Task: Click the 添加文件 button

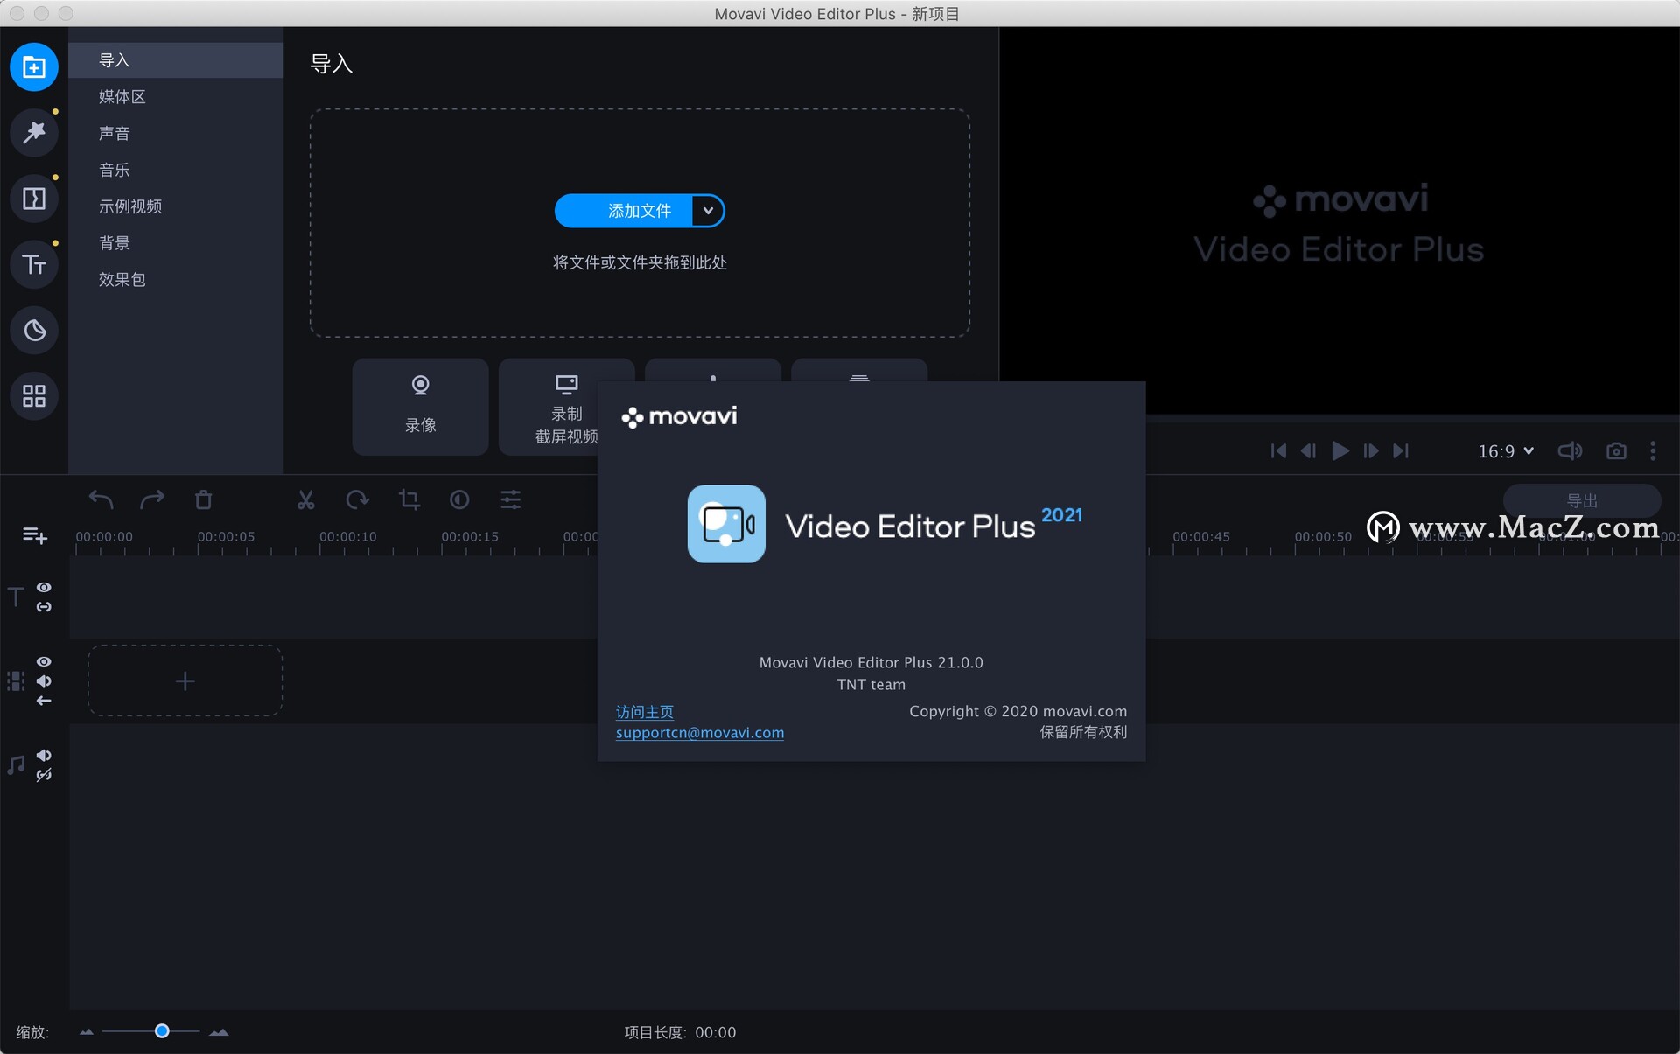Action: click(623, 211)
